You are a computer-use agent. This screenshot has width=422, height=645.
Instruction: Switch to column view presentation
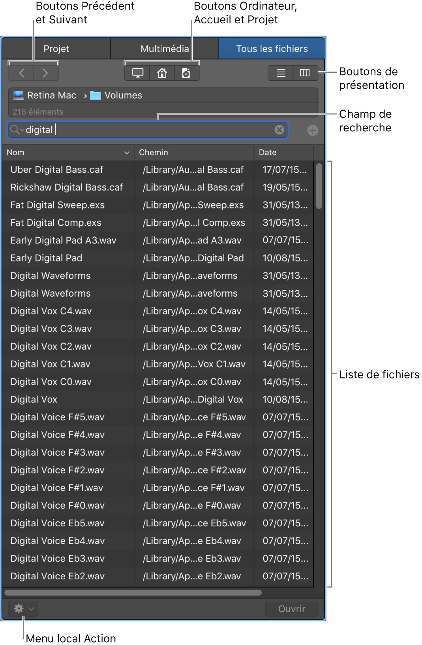coord(305,73)
